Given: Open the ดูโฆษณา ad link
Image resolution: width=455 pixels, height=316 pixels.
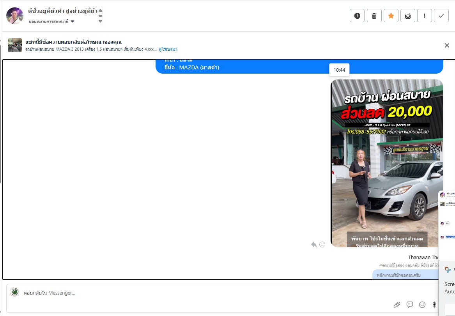Looking at the screenshot, I should coord(168,49).
